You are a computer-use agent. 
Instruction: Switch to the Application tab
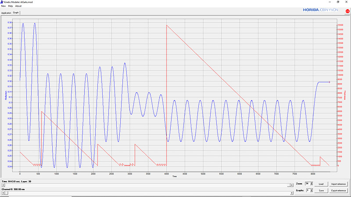(6, 13)
